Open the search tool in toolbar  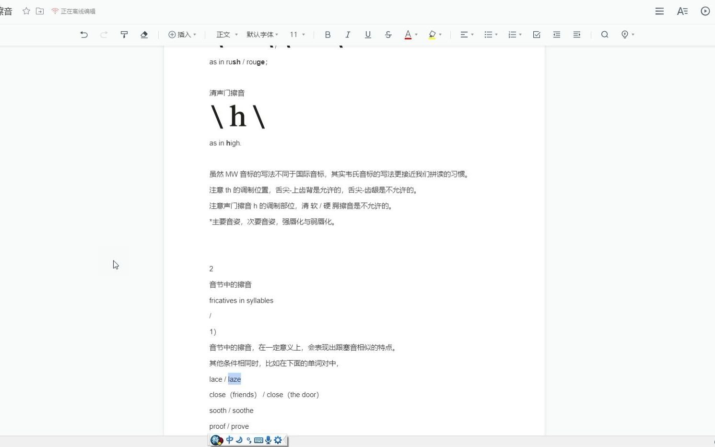click(605, 35)
